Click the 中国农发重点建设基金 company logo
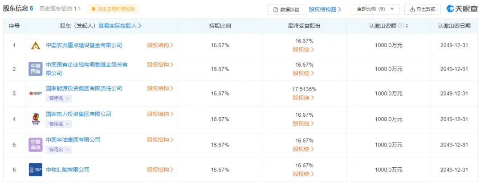Viewport: 481px width, 186px height. pyautogui.click(x=36, y=45)
